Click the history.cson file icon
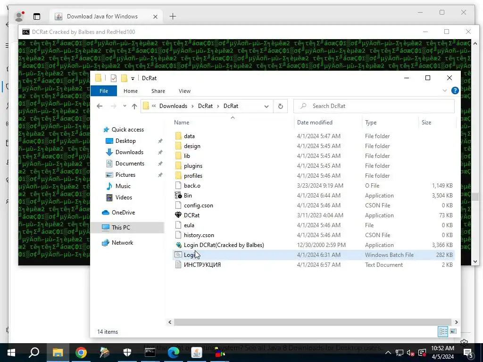Image resolution: width=483 pixels, height=362 pixels. pyautogui.click(x=178, y=235)
